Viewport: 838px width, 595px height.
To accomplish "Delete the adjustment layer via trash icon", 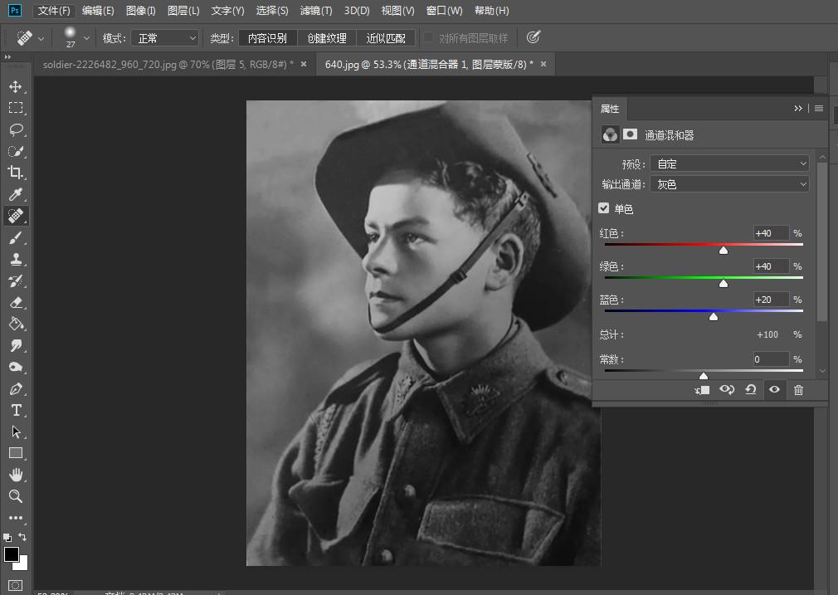I will 798,389.
